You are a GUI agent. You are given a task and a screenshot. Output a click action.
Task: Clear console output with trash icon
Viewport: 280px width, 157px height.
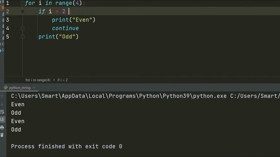2,135
